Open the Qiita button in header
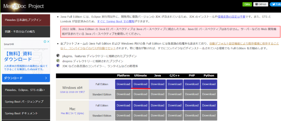The width and height of the screenshot is (281, 121). (x=247, y=4)
